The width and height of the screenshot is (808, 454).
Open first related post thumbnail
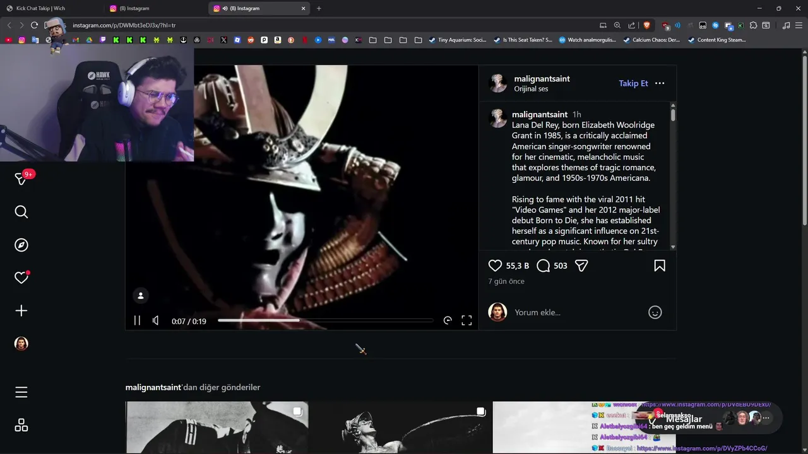[x=217, y=427]
